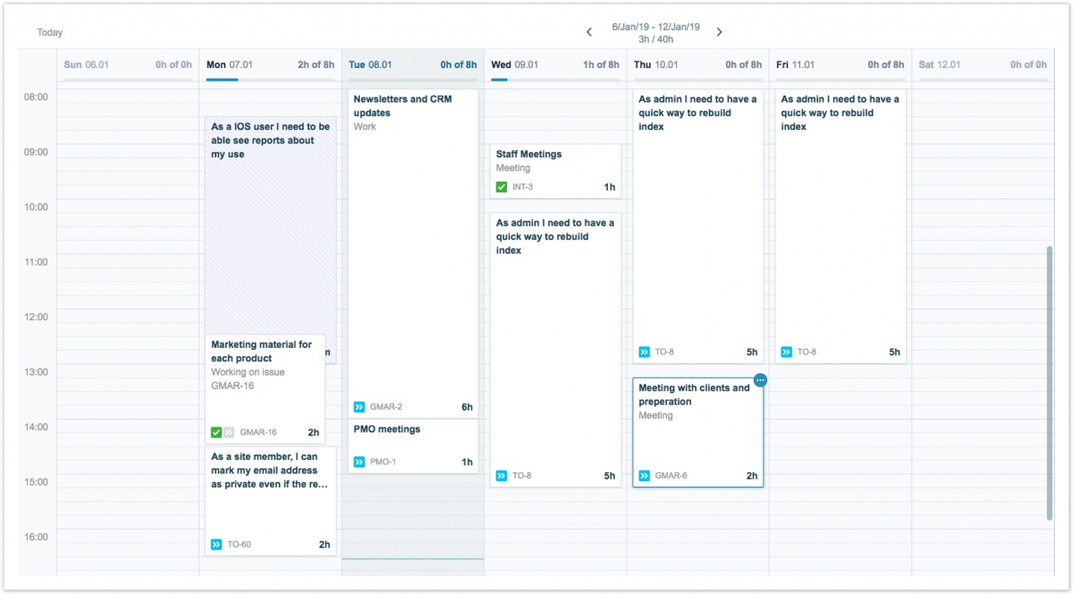Click the blue arrow icon next to GMAR-6
Screen dimensions: 1073x594
[x=645, y=476]
